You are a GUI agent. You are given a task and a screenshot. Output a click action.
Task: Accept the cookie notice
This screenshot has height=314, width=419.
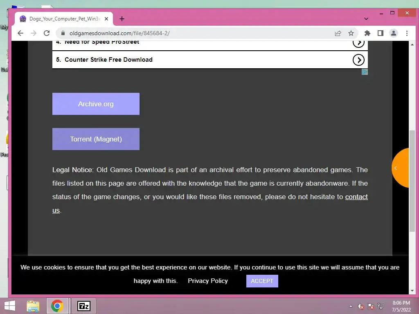click(x=262, y=281)
